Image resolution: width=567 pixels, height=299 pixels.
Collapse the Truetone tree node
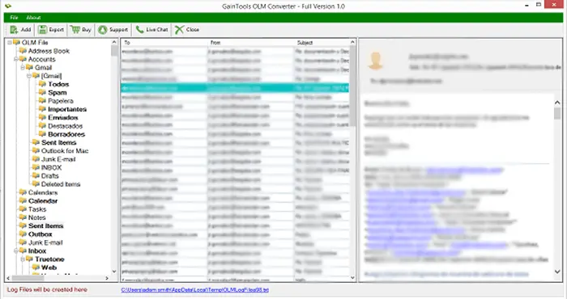23,259
